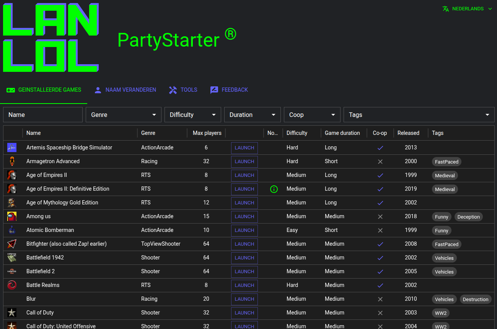Click the Battlefield 1942 game icon
Screen dimensions: 497x329
(12, 258)
